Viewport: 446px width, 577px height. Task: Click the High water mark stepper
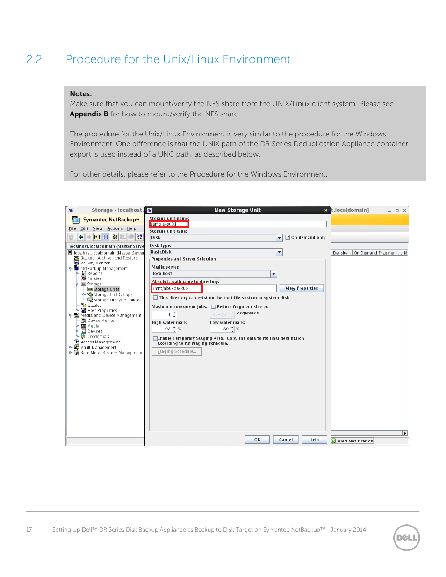174,329
